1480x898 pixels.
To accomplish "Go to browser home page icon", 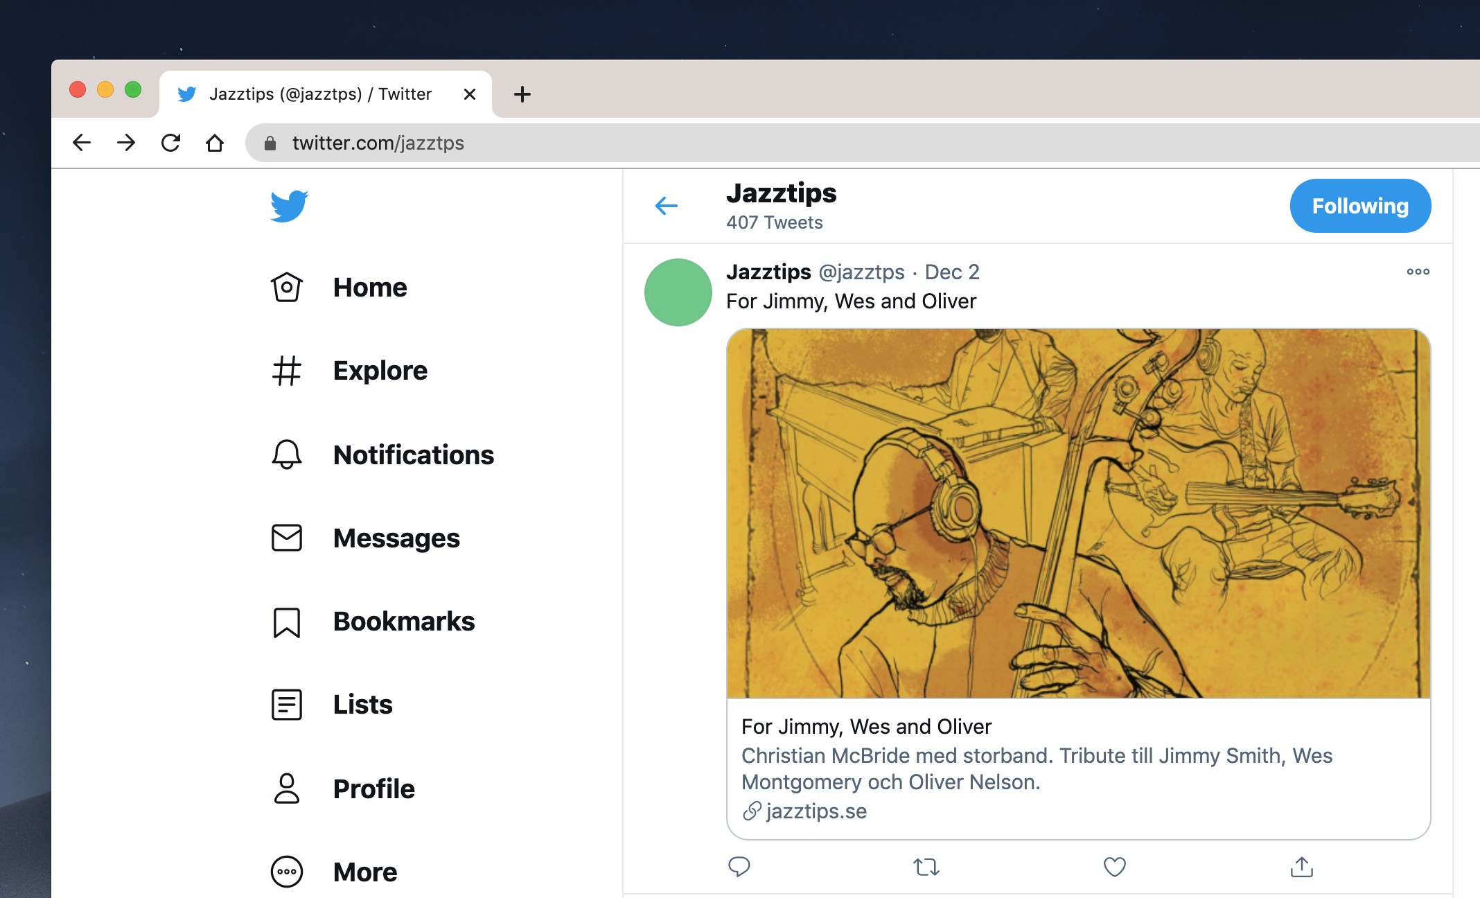I will [x=215, y=143].
